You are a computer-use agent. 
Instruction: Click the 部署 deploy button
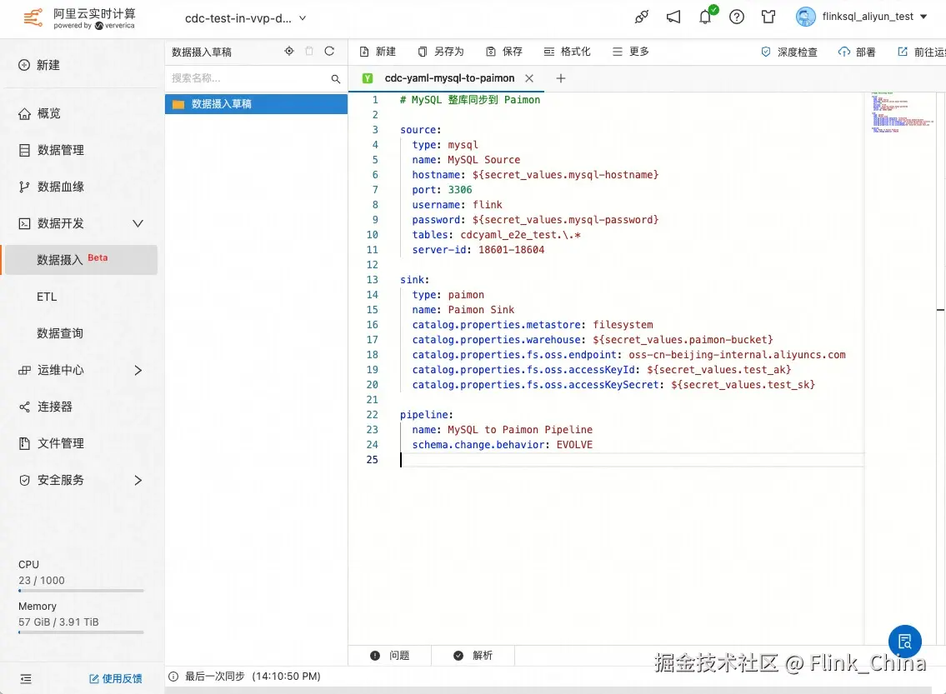click(x=857, y=52)
